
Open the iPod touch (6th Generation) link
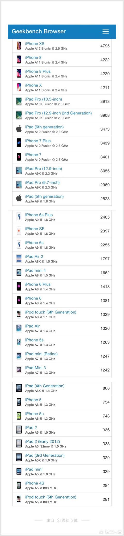[51, 312]
